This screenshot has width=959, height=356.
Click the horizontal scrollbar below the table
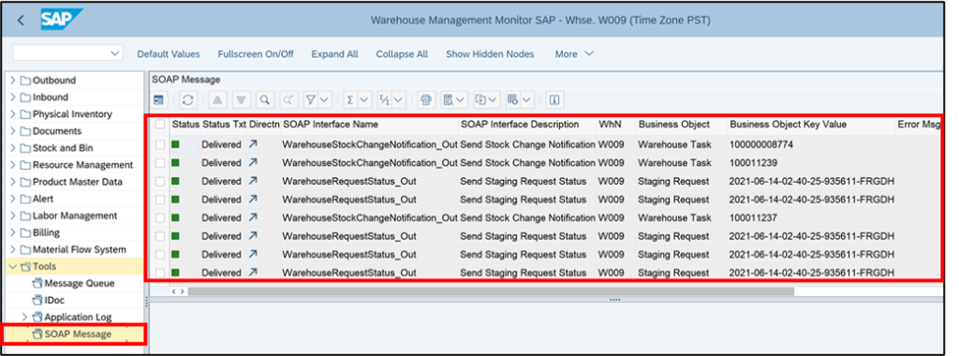point(491,291)
